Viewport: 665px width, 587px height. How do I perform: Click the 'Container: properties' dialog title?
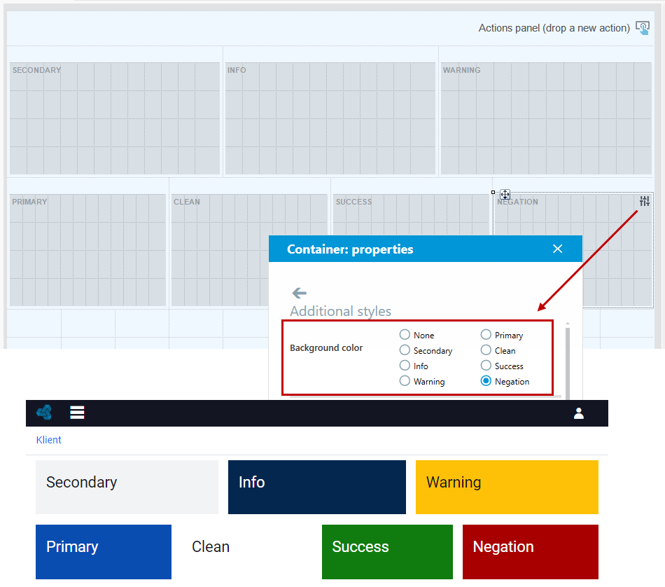coord(350,249)
